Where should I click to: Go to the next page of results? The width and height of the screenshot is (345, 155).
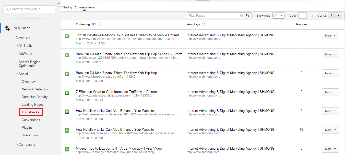(x=339, y=16)
